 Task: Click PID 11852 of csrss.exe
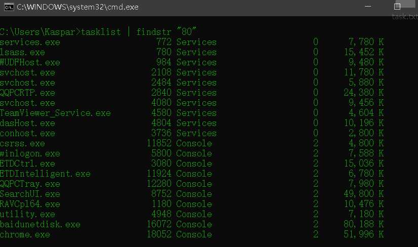click(x=159, y=144)
